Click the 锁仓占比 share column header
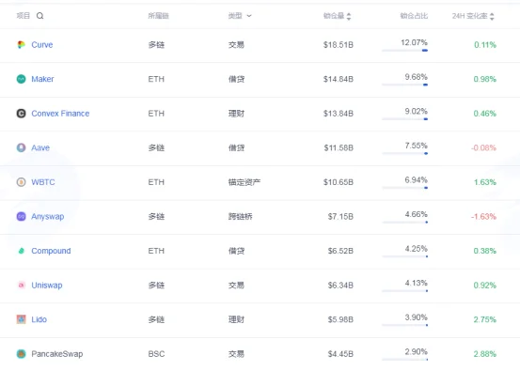The image size is (520, 371). (414, 16)
